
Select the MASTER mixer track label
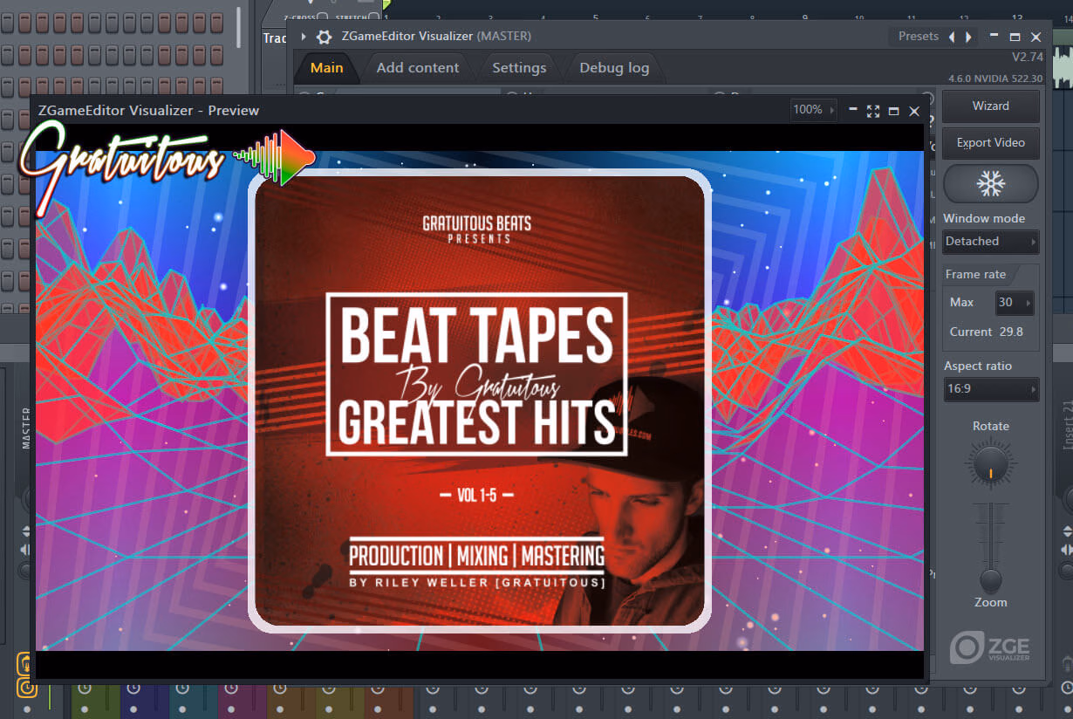point(25,430)
